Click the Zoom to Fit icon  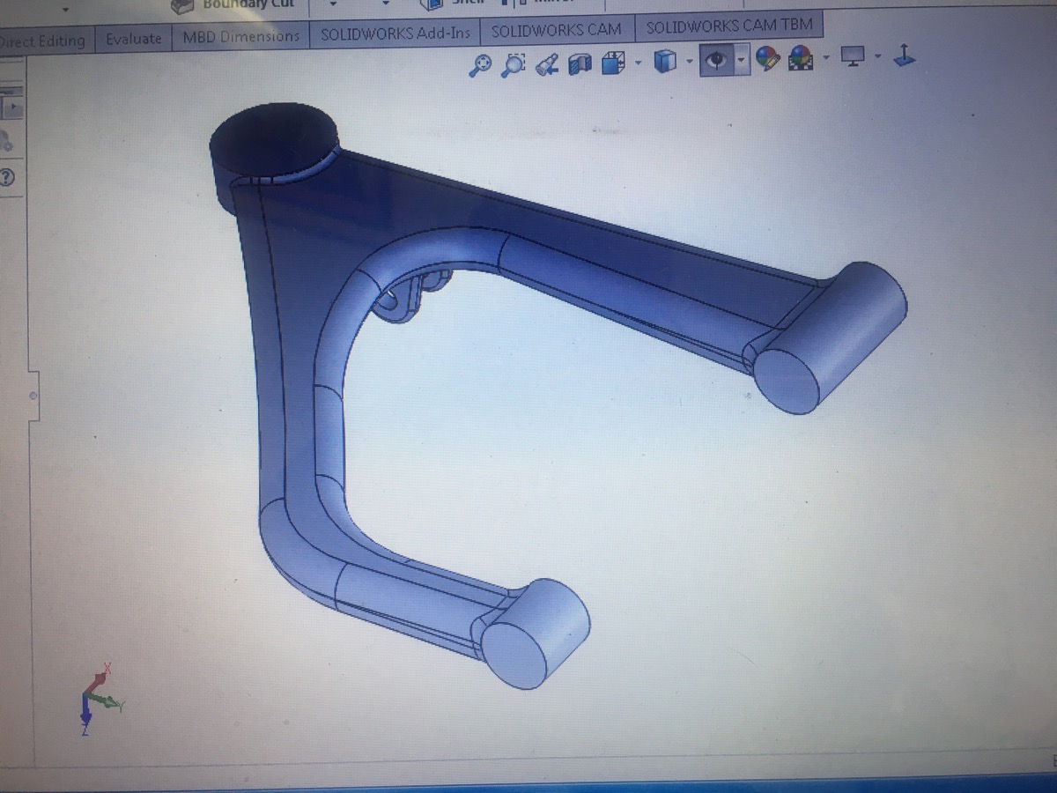point(480,63)
